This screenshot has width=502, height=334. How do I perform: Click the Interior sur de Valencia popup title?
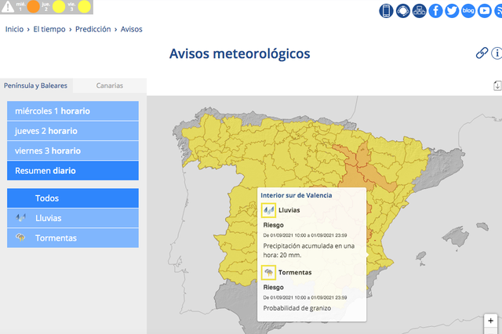(x=296, y=195)
